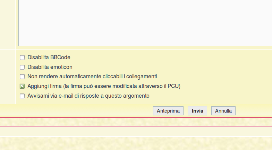Click the "Disabilita BBCode" label text
This screenshot has width=272, height=150.
point(49,58)
